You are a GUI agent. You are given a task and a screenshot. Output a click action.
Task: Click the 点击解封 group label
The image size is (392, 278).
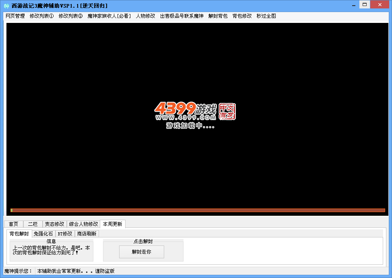[143, 241]
